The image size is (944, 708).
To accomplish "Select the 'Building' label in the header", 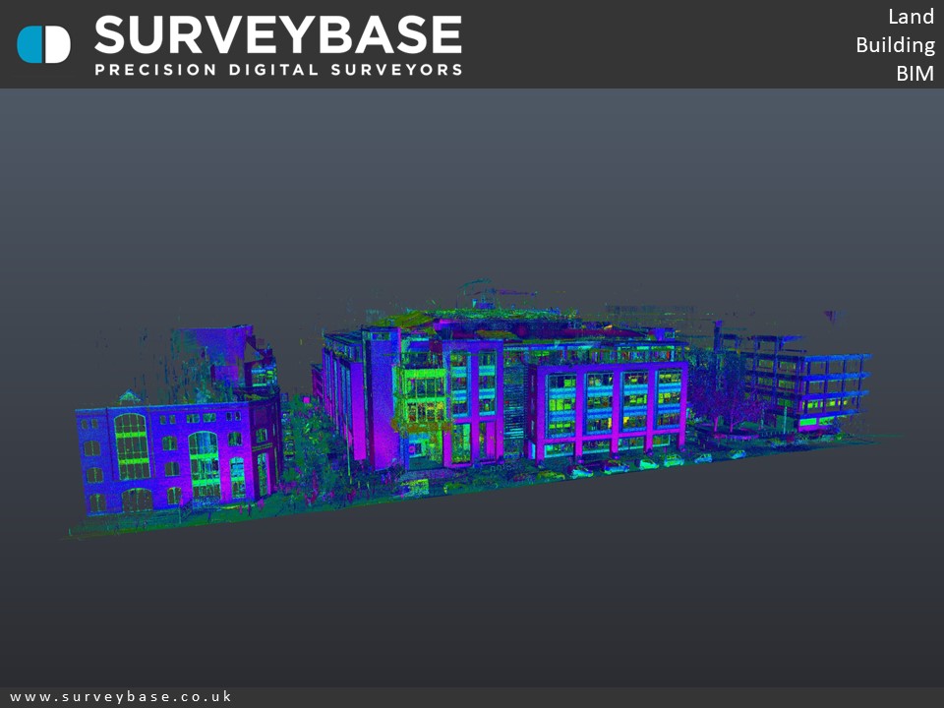I will 895,45.
